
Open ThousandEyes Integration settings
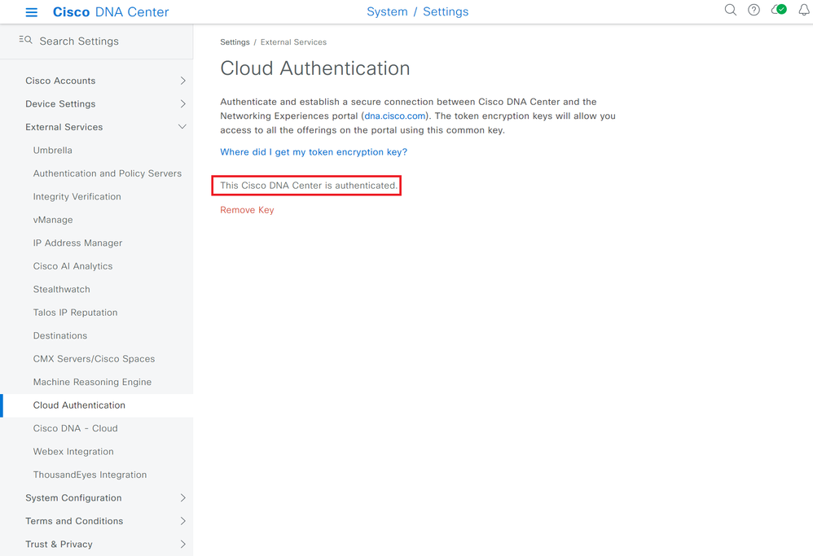[x=90, y=475]
